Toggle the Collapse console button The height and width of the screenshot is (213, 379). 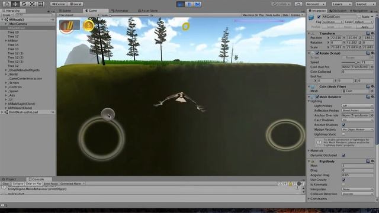[x=18, y=183]
